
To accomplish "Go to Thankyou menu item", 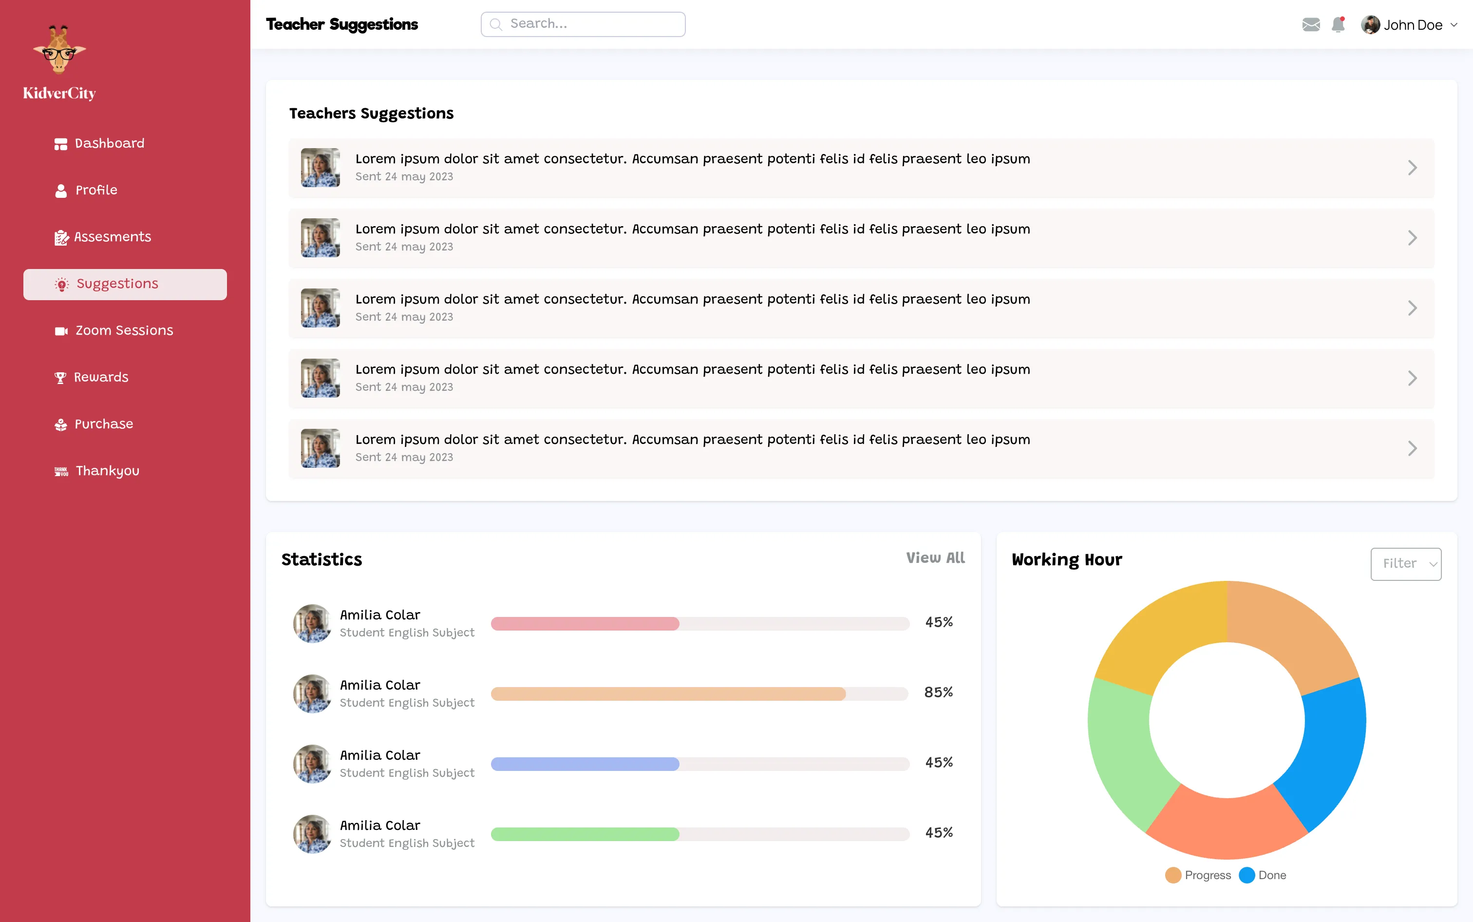I will (107, 471).
